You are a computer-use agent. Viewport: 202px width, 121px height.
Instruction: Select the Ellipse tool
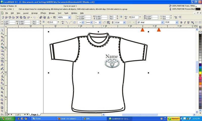pos(2,54)
